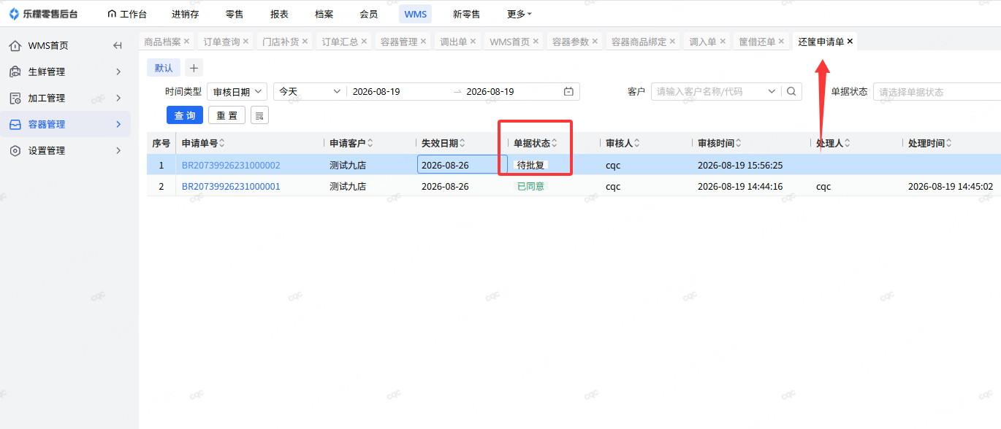Image resolution: width=1001 pixels, height=429 pixels.
Task: Close the 调入单 tab
Action: pos(722,42)
